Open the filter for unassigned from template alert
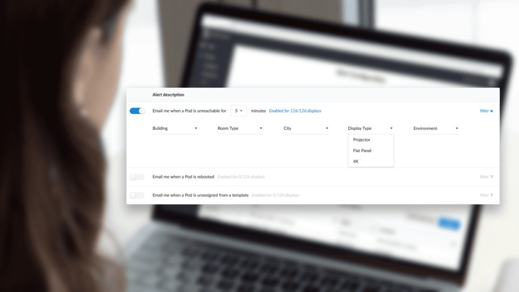Screen dimensions: 519x292 [x=487, y=195]
